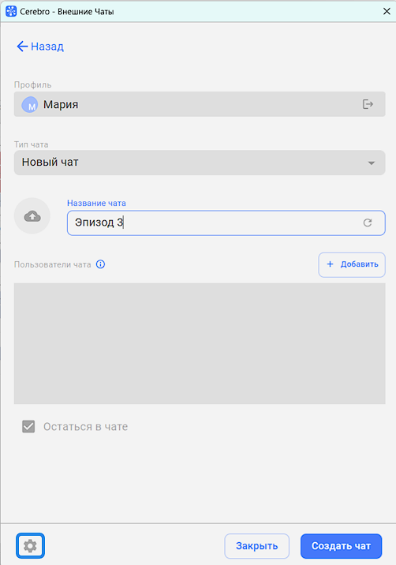Viewport: 396px width, 565px height.
Task: Click the Остаться в чате label text
Action: pyautogui.click(x=85, y=427)
